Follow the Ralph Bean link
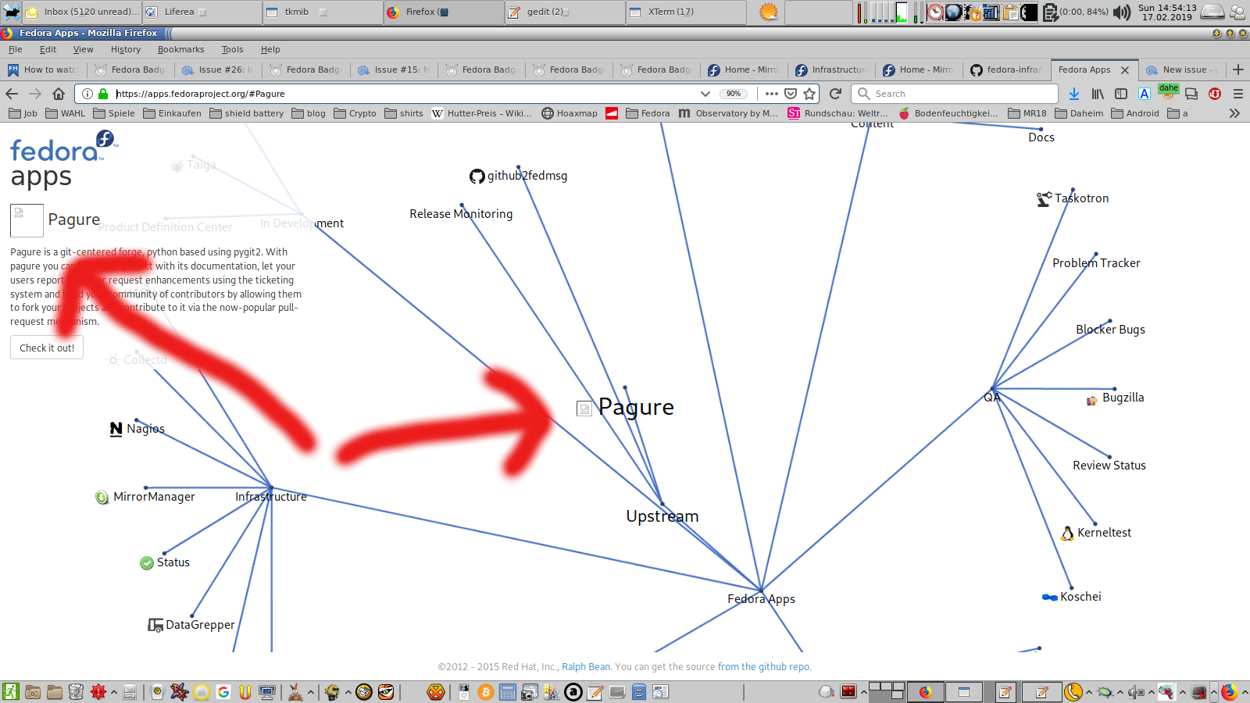 pos(586,667)
